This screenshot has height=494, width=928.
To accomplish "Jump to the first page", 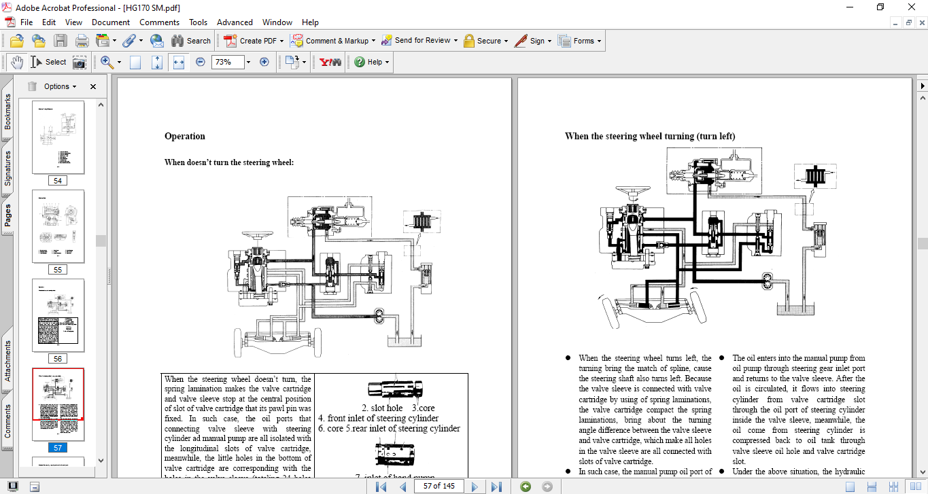I will [381, 487].
